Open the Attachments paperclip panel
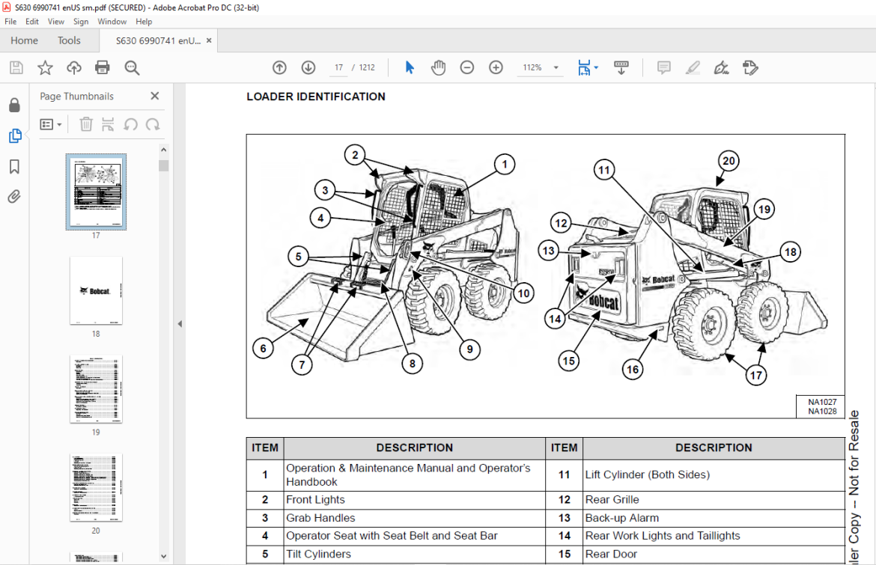Viewport: 876px width, 565px height. click(14, 197)
